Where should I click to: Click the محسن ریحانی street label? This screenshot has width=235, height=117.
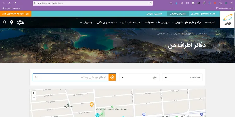tap(50, 101)
